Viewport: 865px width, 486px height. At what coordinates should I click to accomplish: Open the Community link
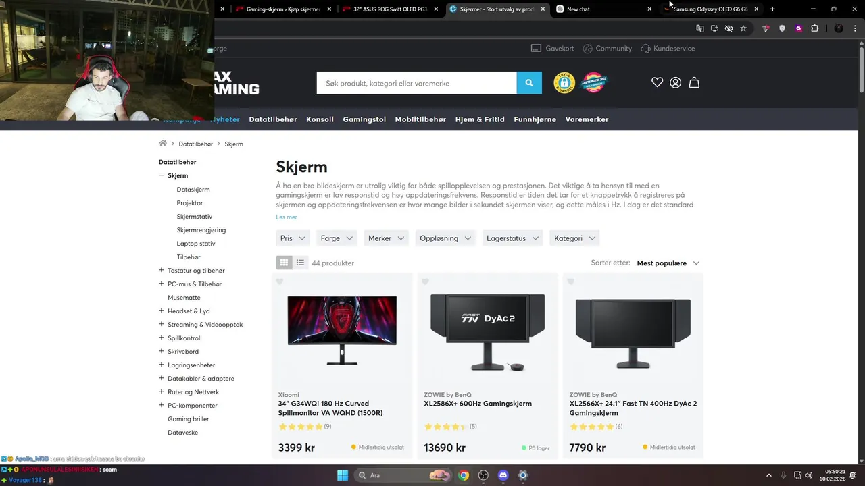point(608,49)
